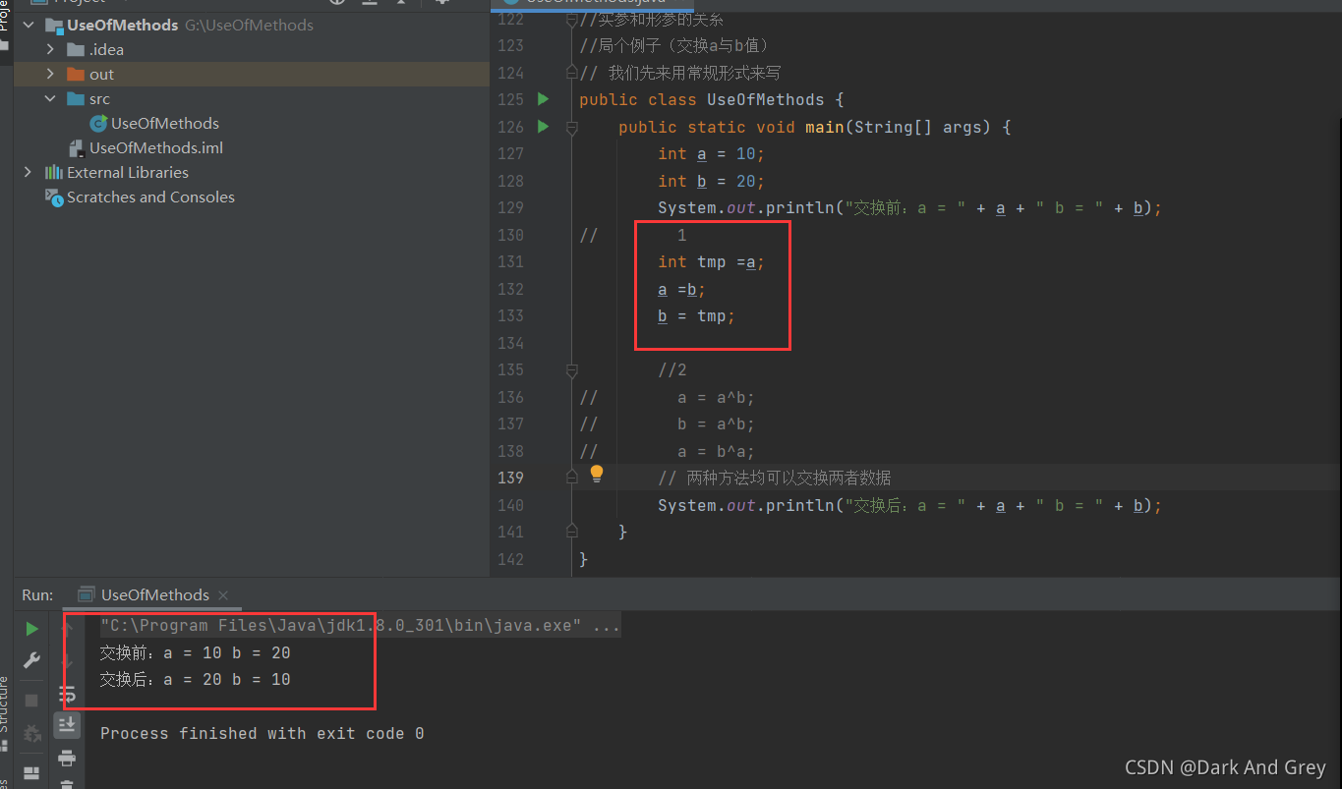Click commented line 'a = b^a;' at 138
Viewport: 1342px width, 789px height.
[x=716, y=451]
